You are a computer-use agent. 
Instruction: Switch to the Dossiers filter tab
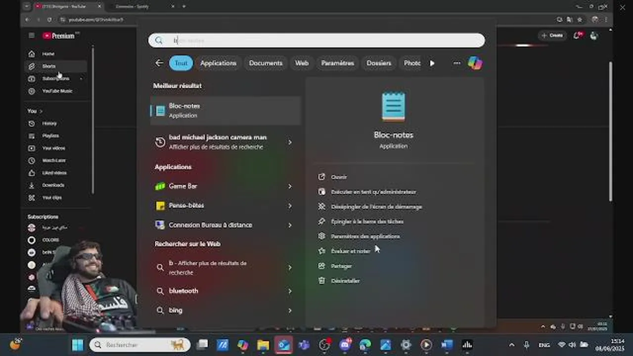click(x=379, y=63)
